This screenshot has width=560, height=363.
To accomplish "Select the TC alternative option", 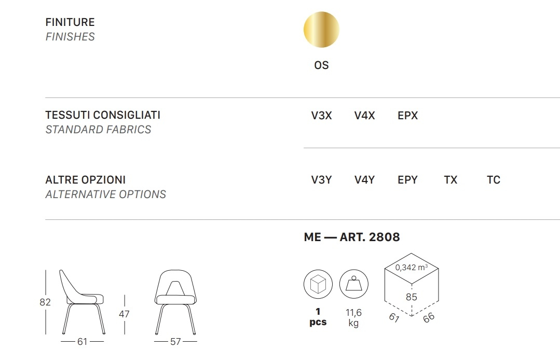I will click(494, 179).
